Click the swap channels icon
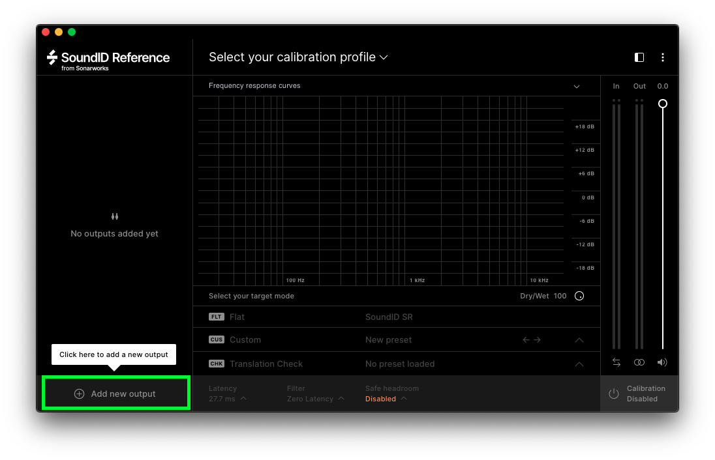 pos(616,362)
